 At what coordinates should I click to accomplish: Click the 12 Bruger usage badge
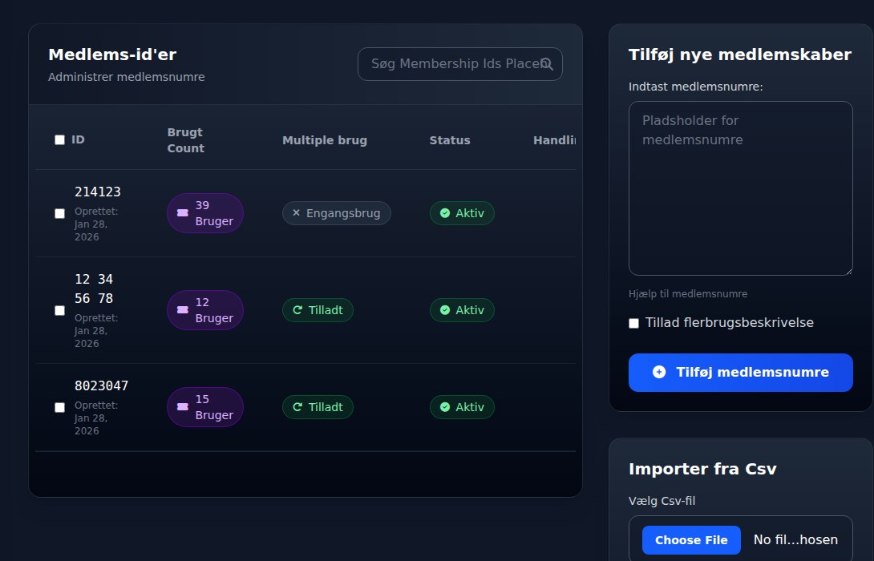tap(205, 309)
